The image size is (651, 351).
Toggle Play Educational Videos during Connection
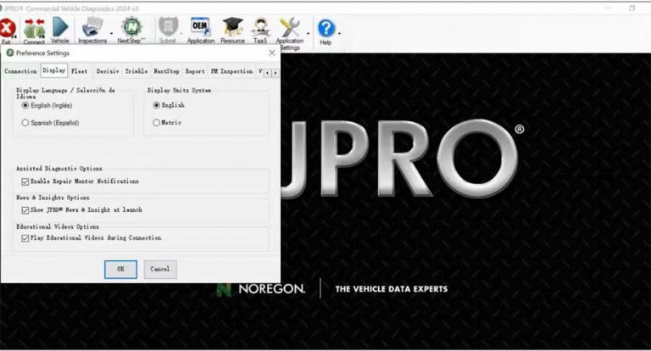point(25,238)
